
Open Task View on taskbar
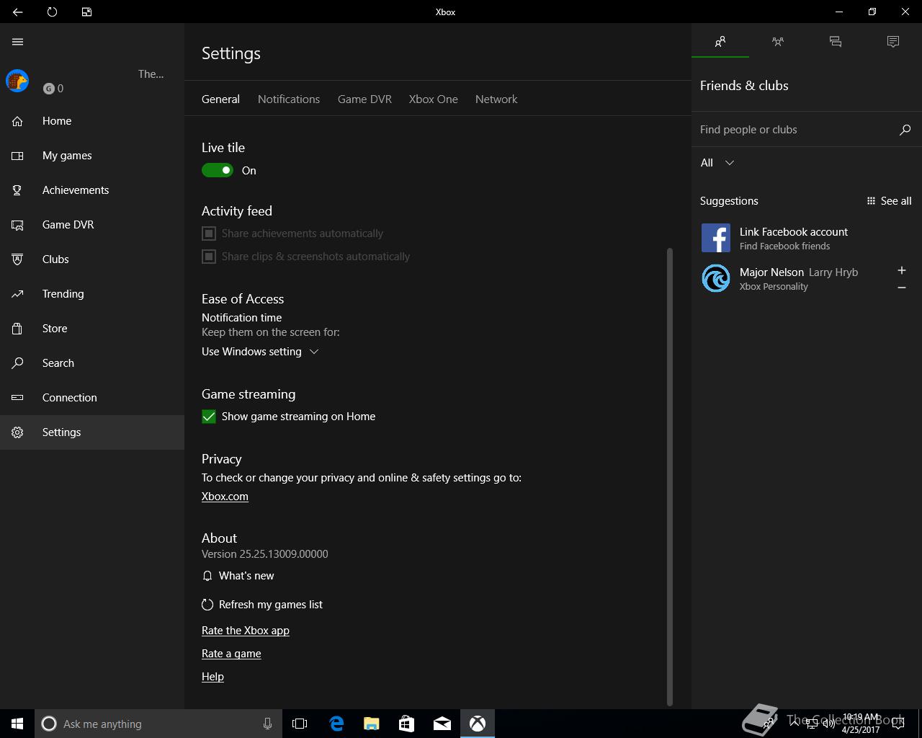point(300,724)
